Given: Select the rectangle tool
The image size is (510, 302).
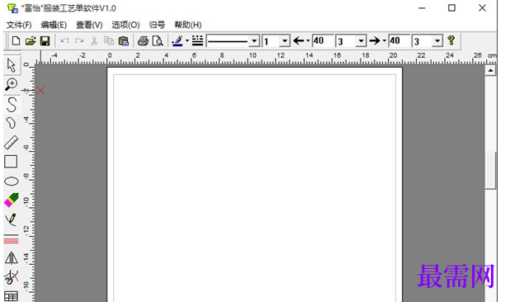Looking at the screenshot, I should click(x=11, y=161).
